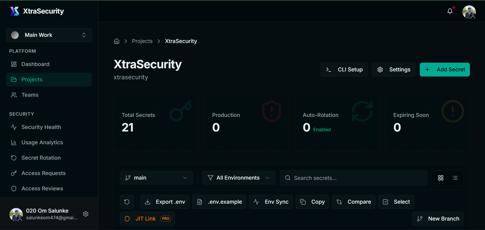Screen dimensions: 485x230
Task: Click the notifications bell icon
Action: tap(450, 11)
